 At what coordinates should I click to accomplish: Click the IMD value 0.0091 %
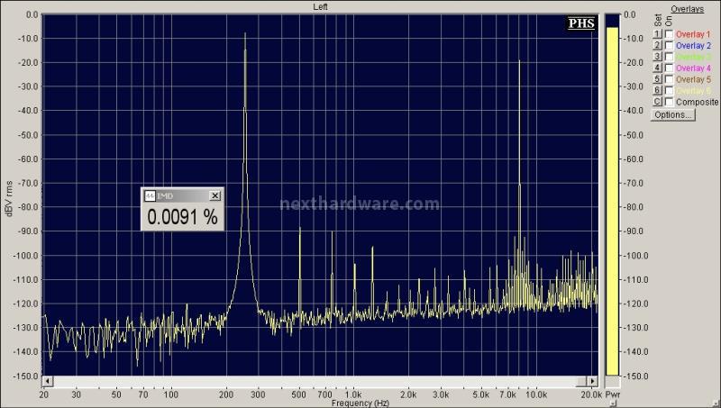pyautogui.click(x=183, y=216)
